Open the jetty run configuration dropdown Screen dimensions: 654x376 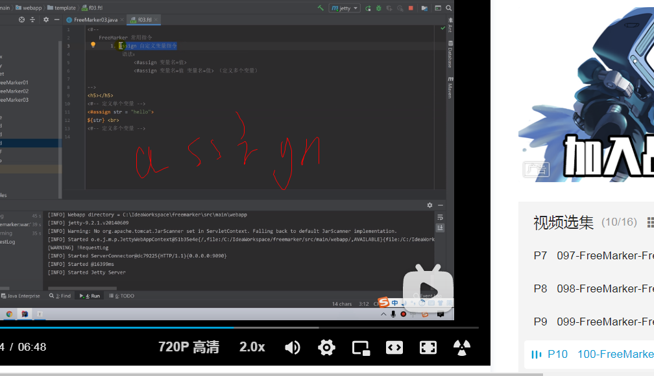click(x=345, y=8)
